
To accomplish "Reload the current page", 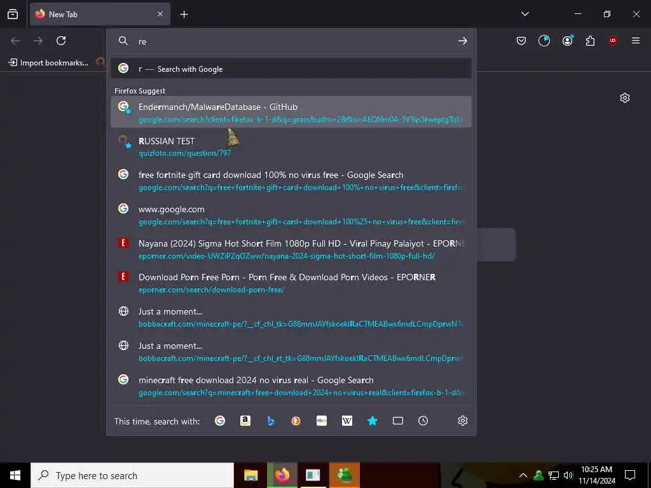I will [61, 41].
